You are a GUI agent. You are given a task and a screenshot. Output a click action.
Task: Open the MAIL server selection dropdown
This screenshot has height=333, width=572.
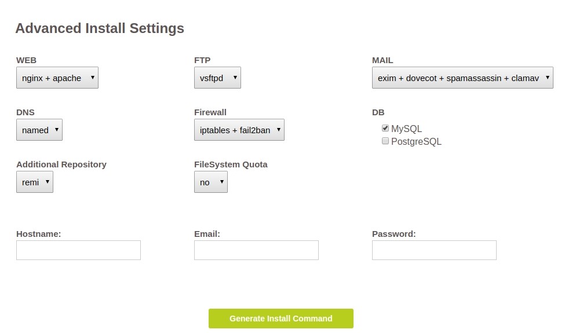(462, 78)
